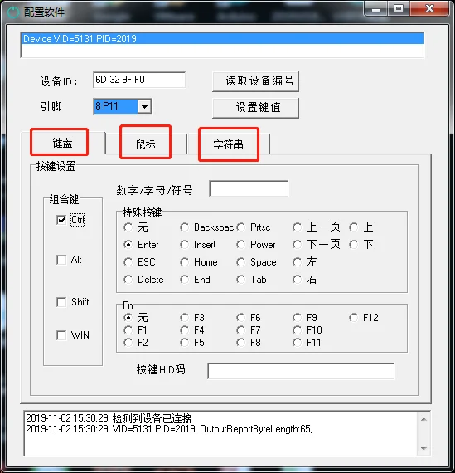Select the F7 function key radio
Viewport: 455px width, 473px height.
(240, 330)
